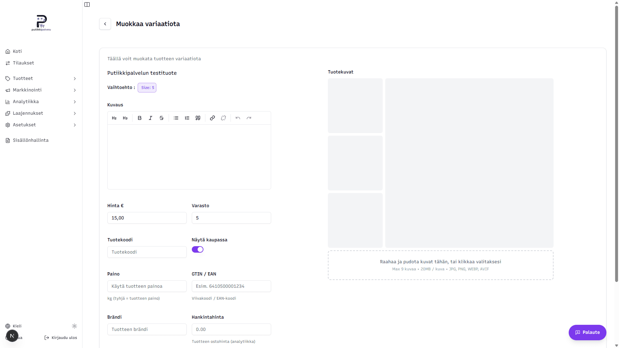Viewport: 619px width, 348px height.
Task: Click the Brändi input field
Action: click(147, 329)
